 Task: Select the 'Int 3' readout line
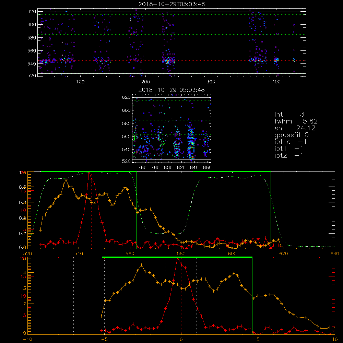[289, 115]
